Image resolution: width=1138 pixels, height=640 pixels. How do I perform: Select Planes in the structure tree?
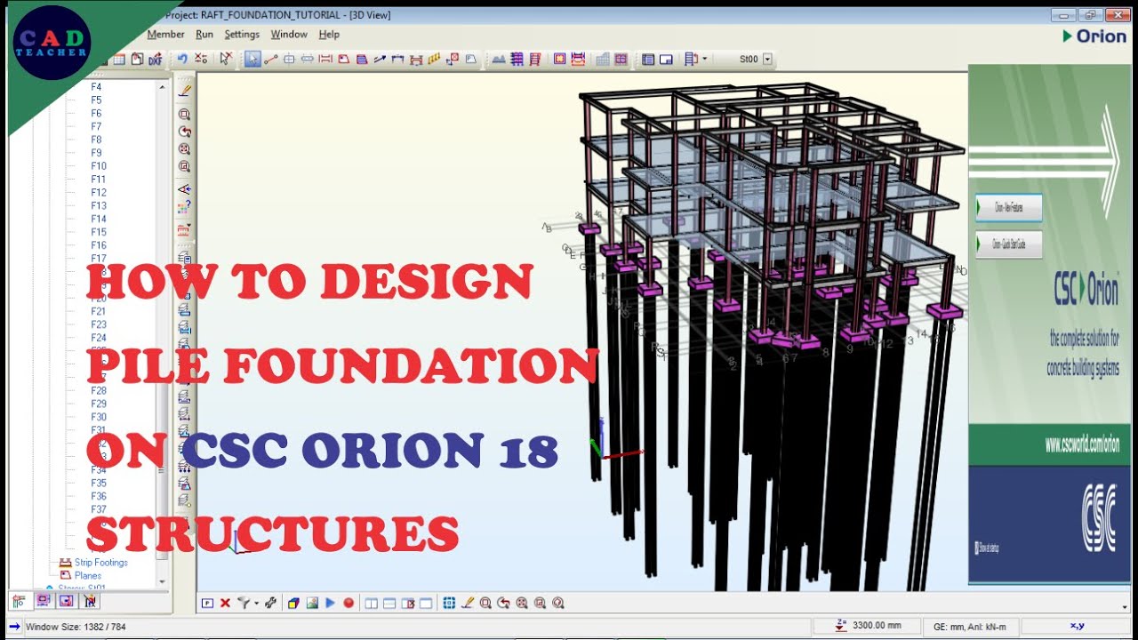(87, 576)
